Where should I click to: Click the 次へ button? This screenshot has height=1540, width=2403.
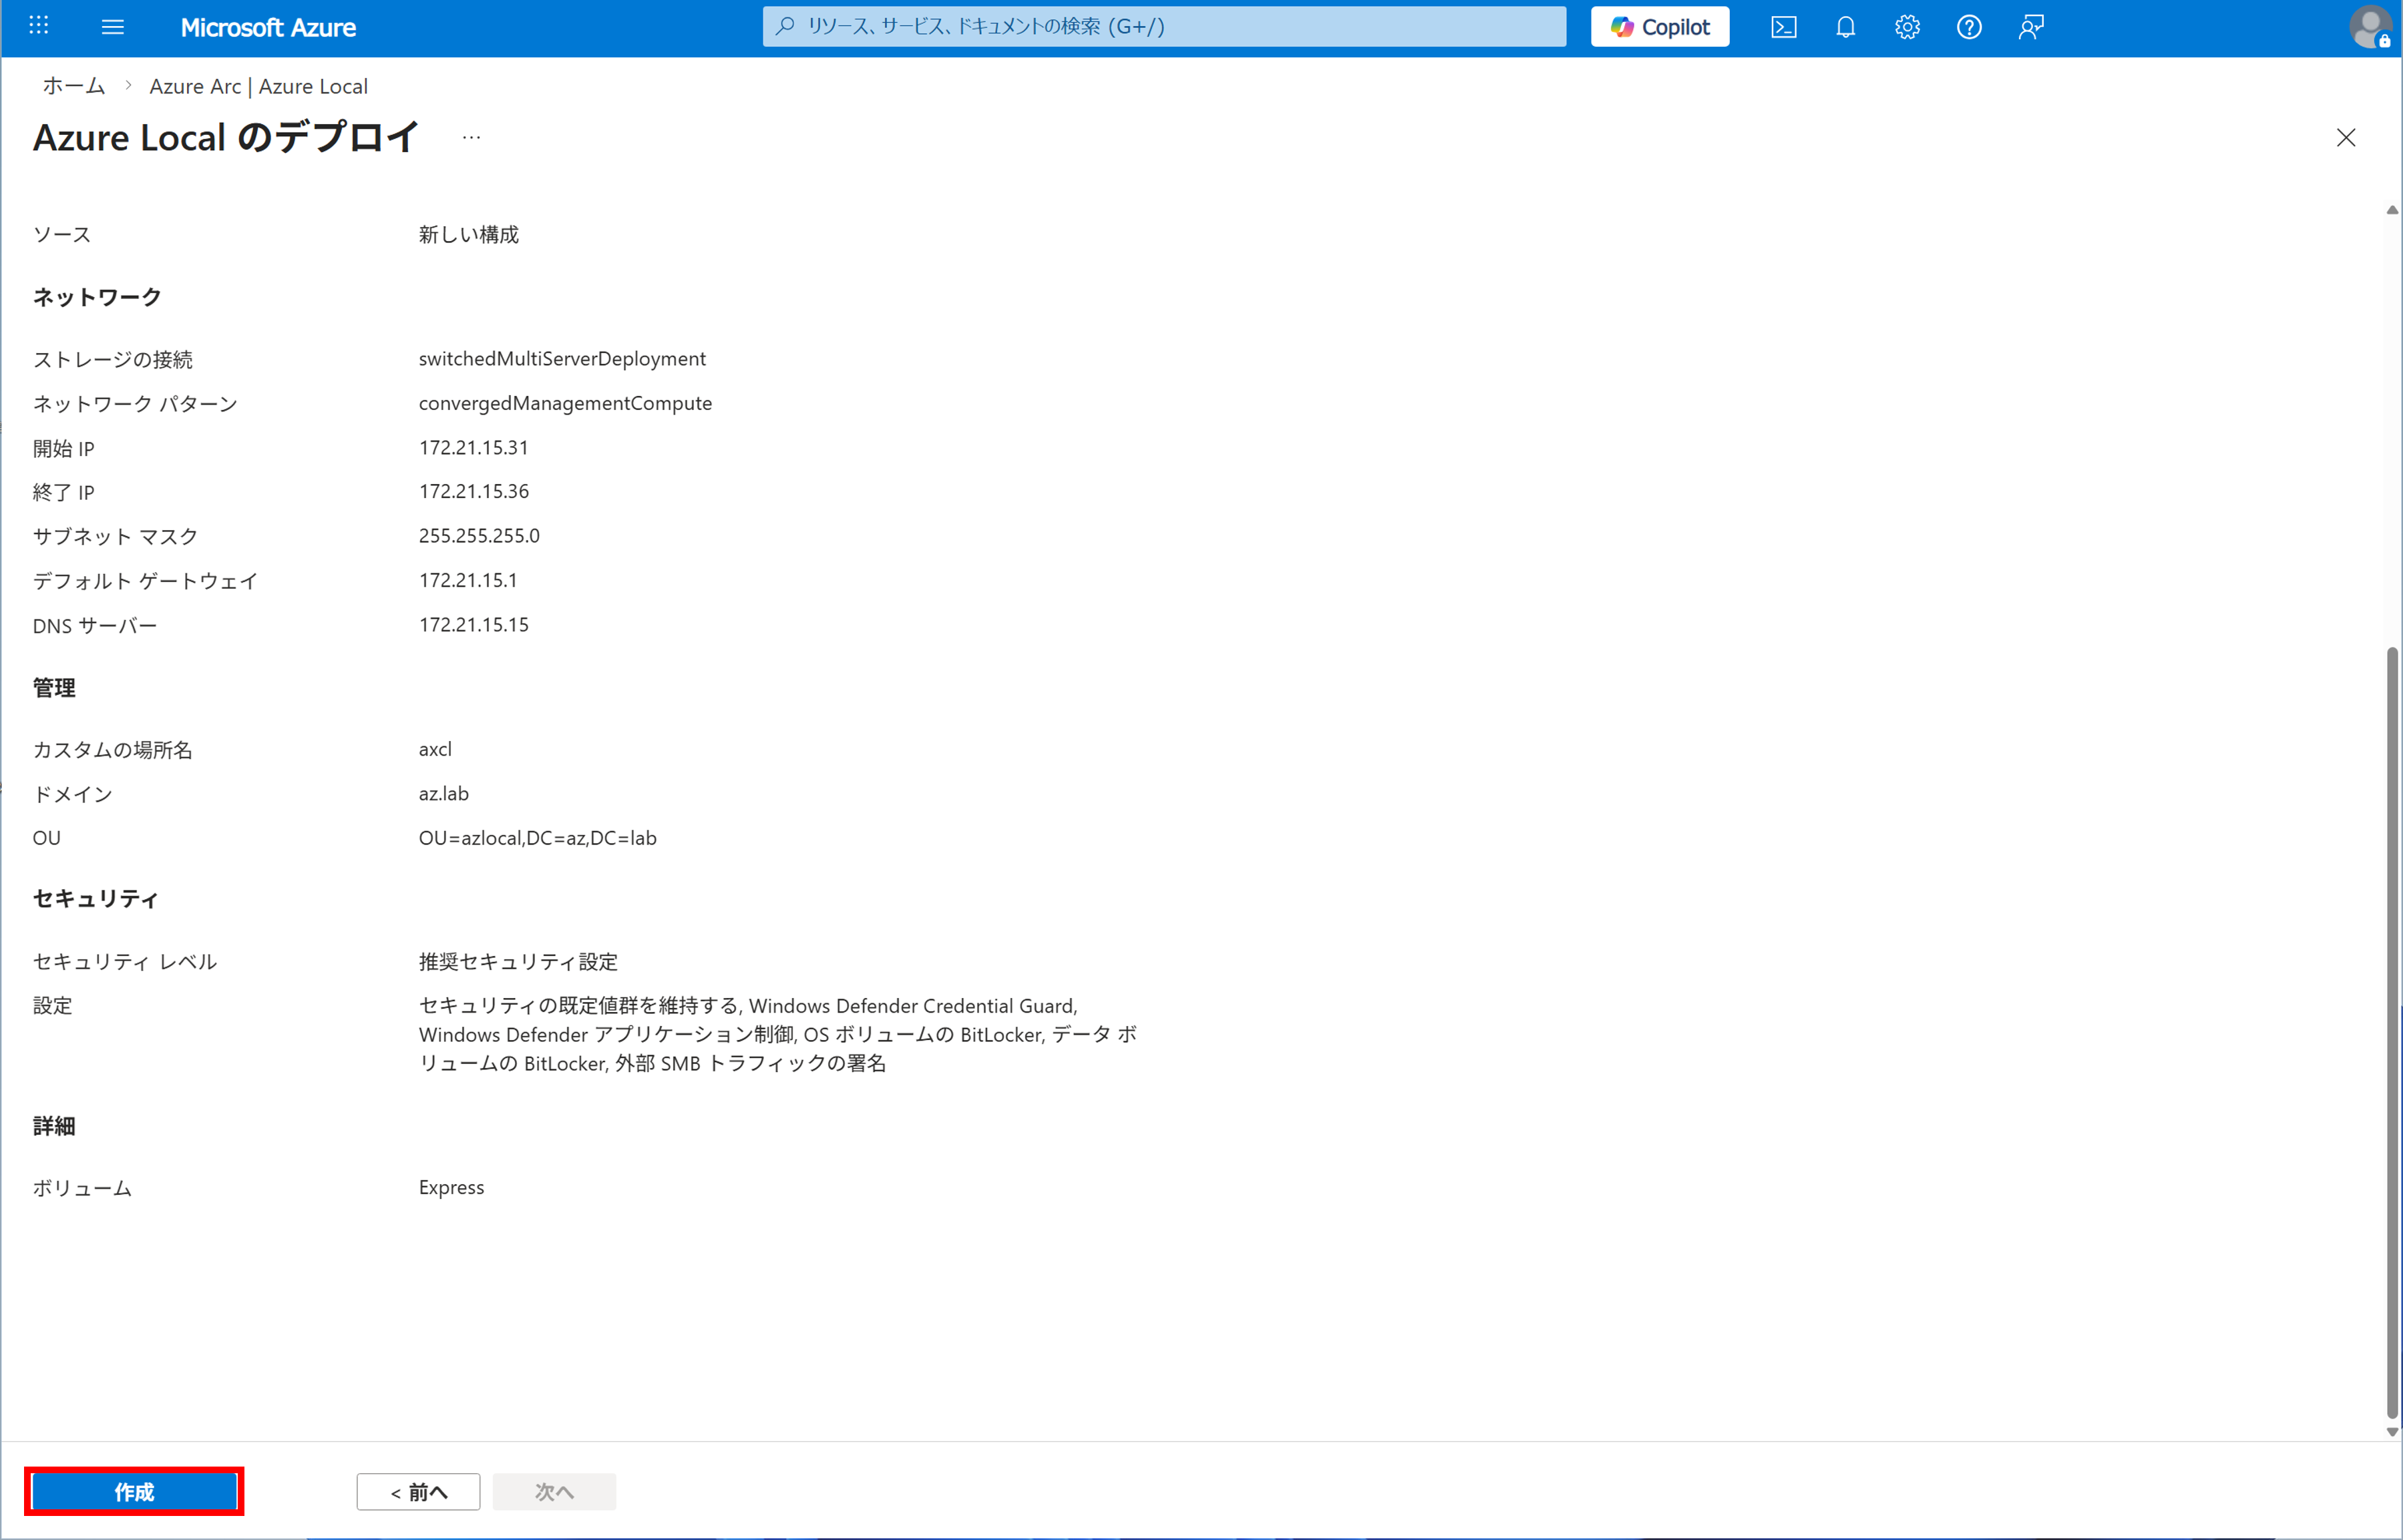point(554,1491)
